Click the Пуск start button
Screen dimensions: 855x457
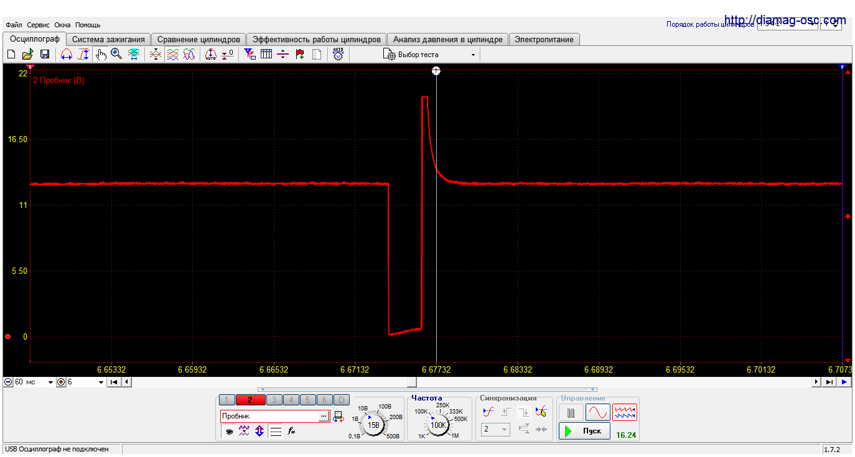coord(584,431)
